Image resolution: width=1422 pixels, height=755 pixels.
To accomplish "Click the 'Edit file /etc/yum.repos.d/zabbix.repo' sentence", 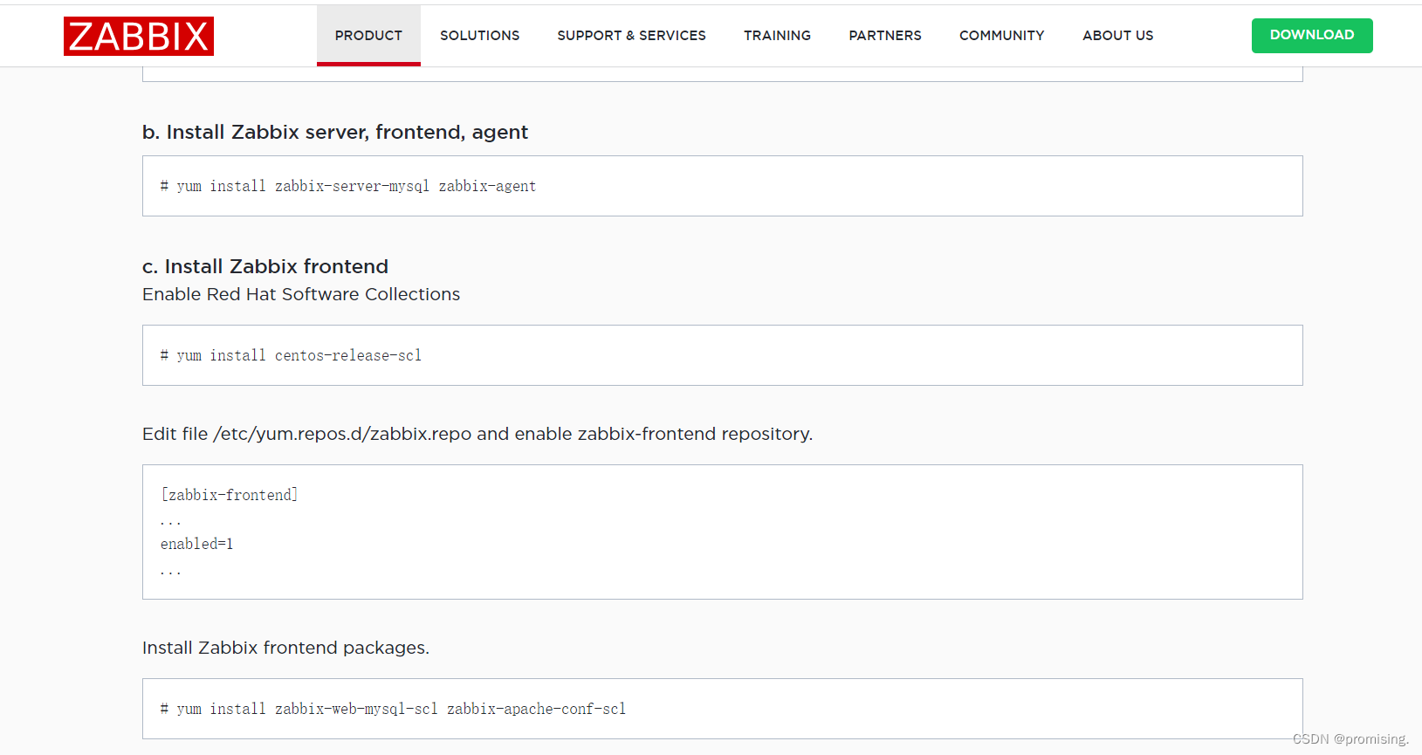I will click(x=477, y=434).
